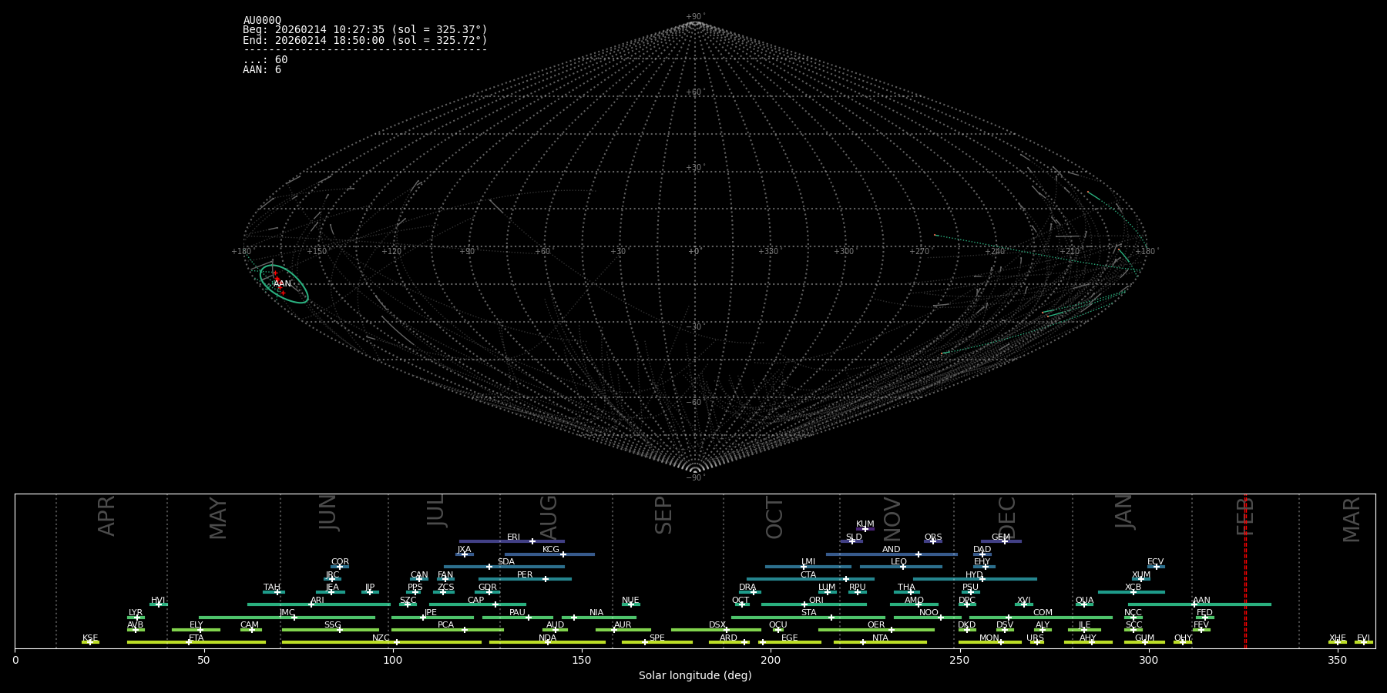Click the PER shower label
The width and height of the screenshot is (1387, 693).
[525, 575]
